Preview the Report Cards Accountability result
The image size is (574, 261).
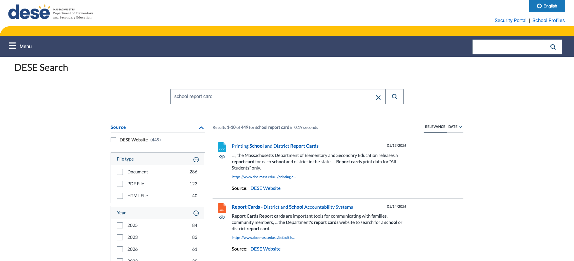[222, 217]
